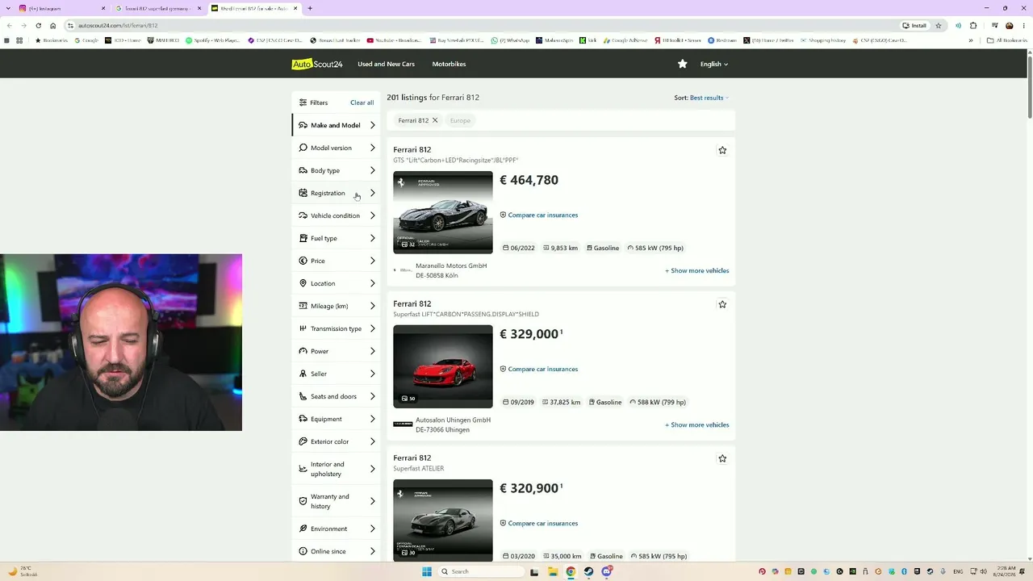This screenshot has height=581, width=1033.
Task: Show more vehicles from Autosalon Uhingen GmbH
Action: coord(697,425)
